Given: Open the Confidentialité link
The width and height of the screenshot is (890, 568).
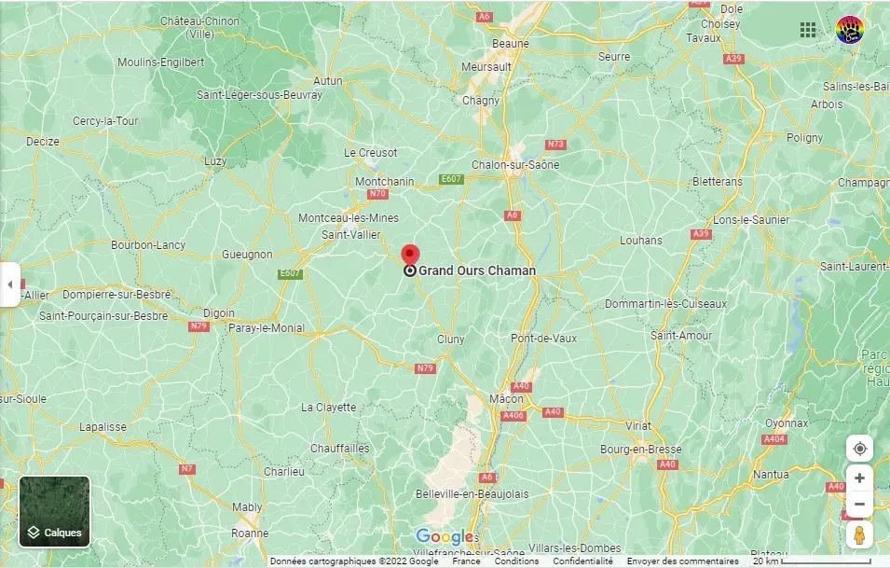Looking at the screenshot, I should 583,561.
